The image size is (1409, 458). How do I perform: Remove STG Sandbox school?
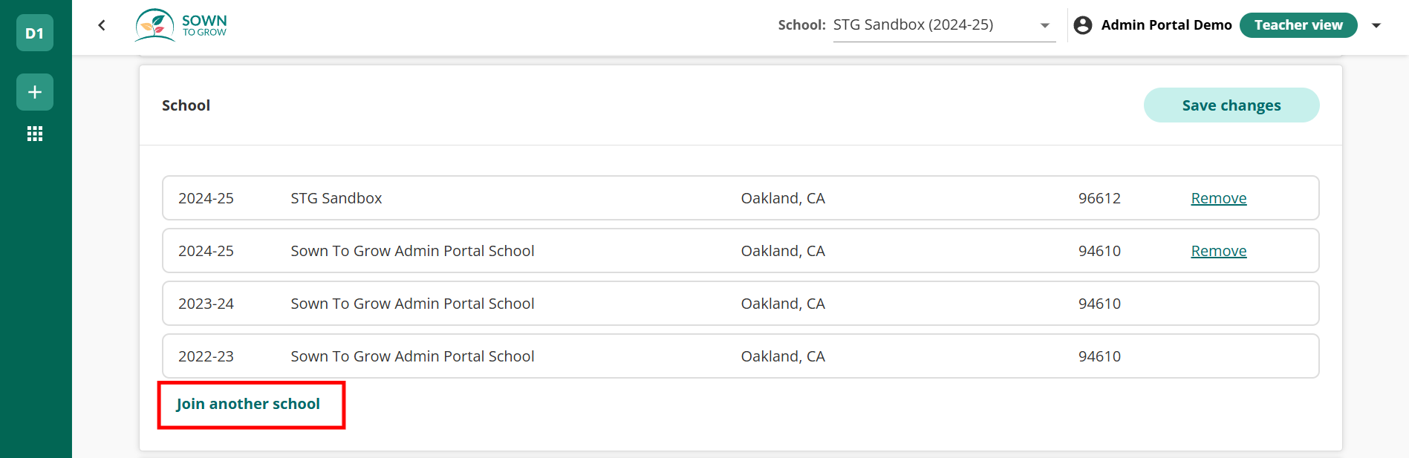point(1219,198)
